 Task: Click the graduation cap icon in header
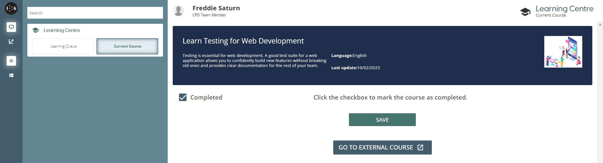[x=525, y=12]
